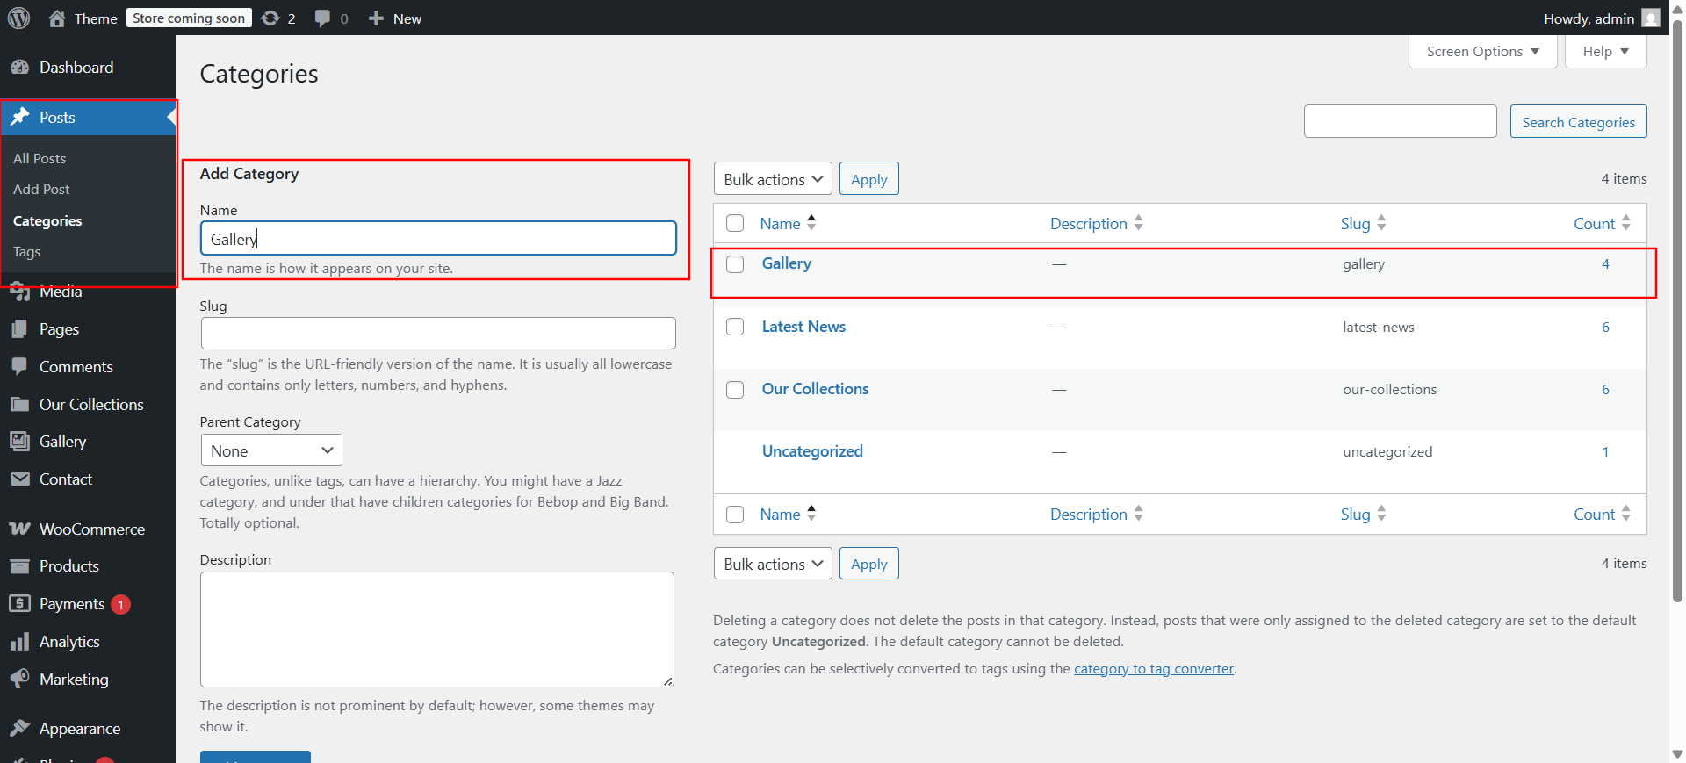Click the WordPress logo icon

[18, 18]
